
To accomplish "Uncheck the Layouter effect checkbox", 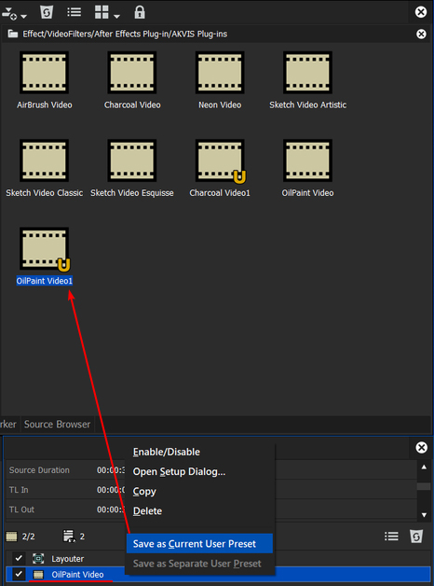I will pos(19,559).
